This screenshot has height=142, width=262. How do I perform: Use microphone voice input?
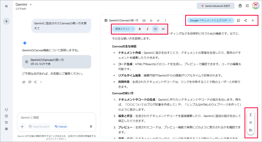(91, 126)
